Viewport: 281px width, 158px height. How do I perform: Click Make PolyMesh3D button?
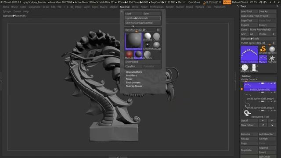click(263, 29)
